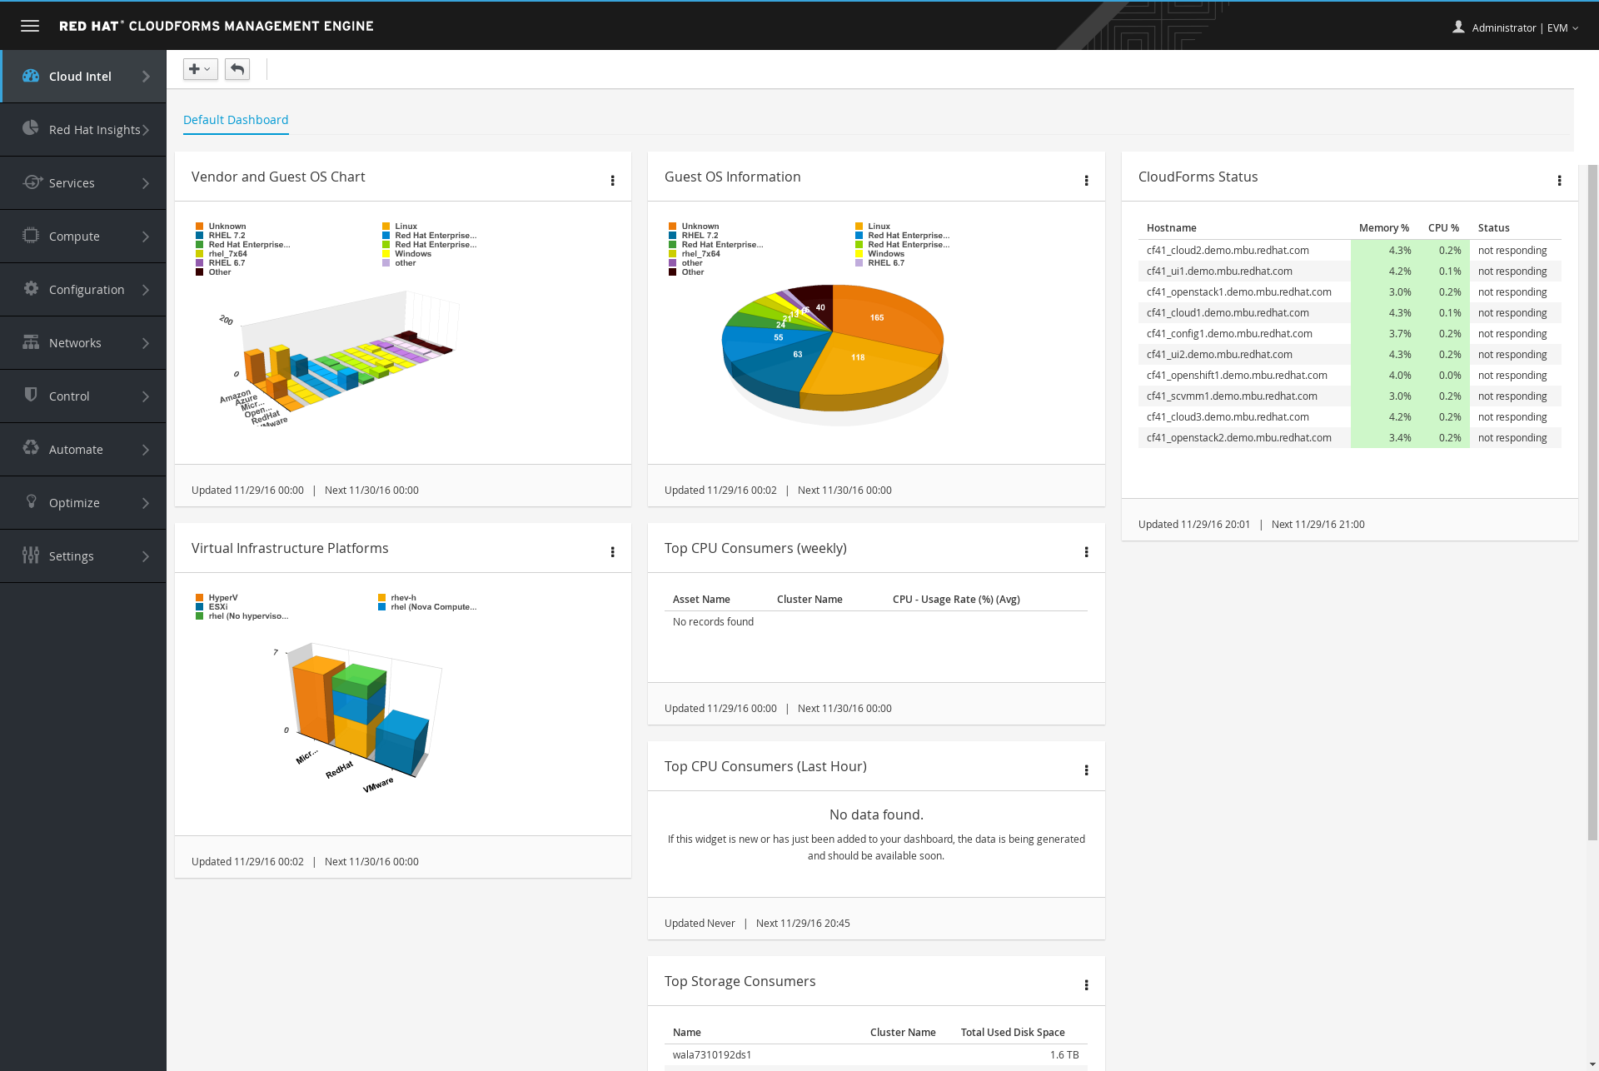Screen dimensions: 1599x1071
Task: Click the Networks sidebar icon
Action: pos(31,342)
